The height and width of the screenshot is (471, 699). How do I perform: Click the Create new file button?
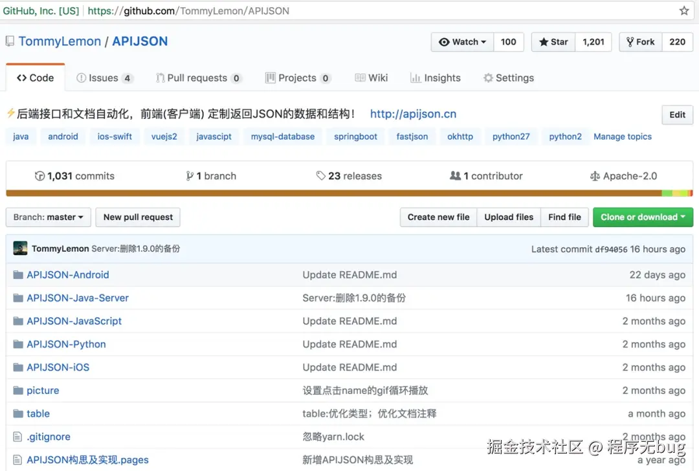pyautogui.click(x=438, y=217)
